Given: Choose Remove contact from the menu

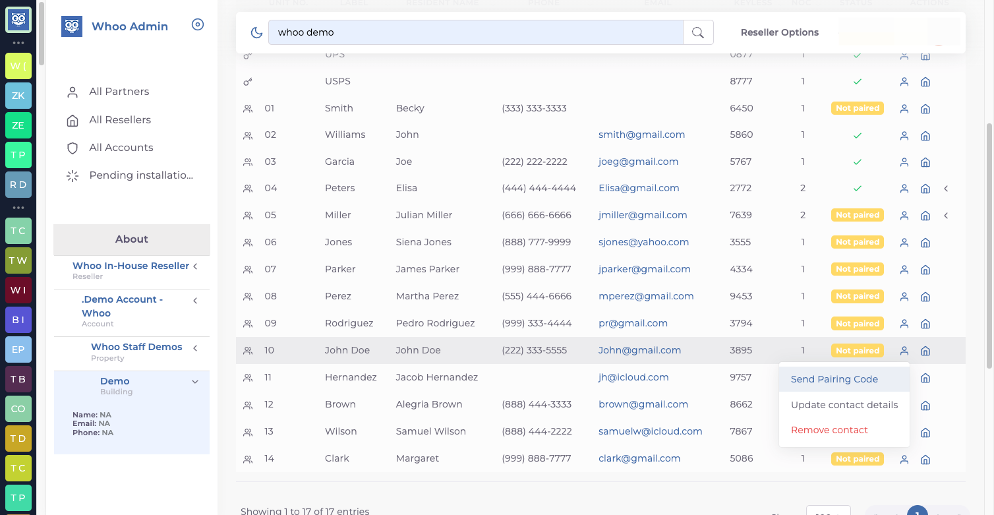Looking at the screenshot, I should [x=844, y=430].
